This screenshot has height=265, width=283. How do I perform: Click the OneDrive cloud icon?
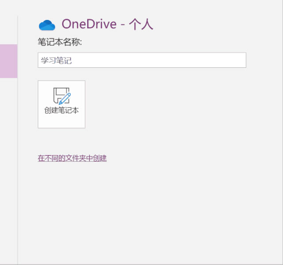coord(47,25)
